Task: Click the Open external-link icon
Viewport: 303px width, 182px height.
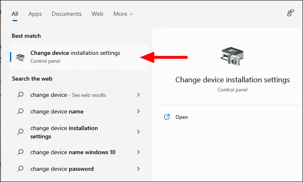Action: 167,117
